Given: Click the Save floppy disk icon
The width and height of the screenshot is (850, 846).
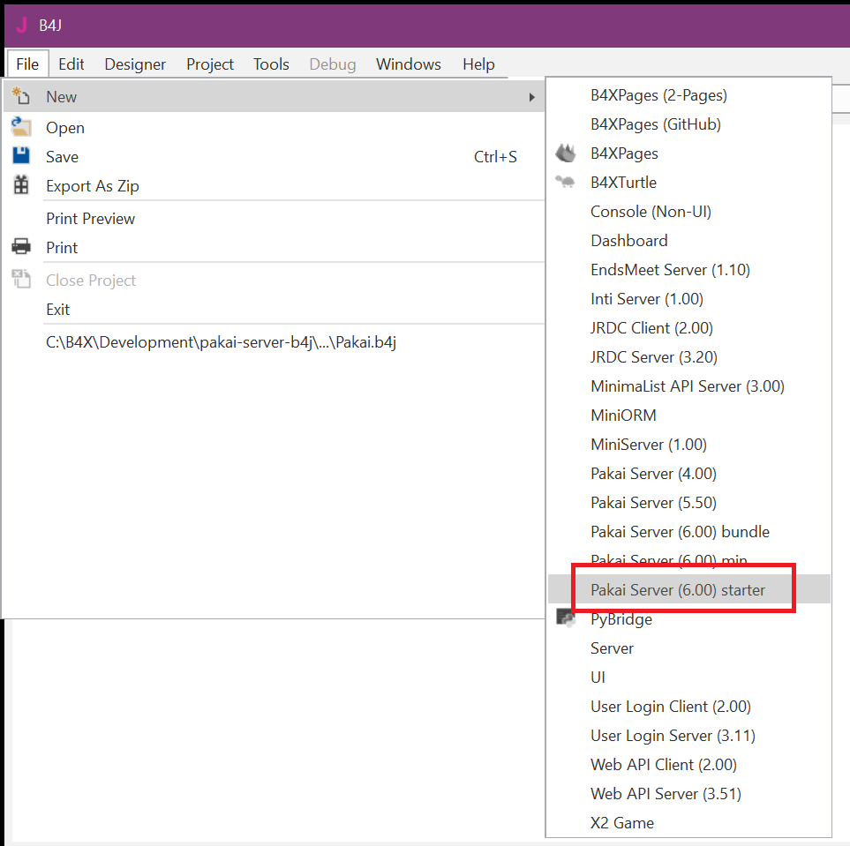Looking at the screenshot, I should (21, 156).
